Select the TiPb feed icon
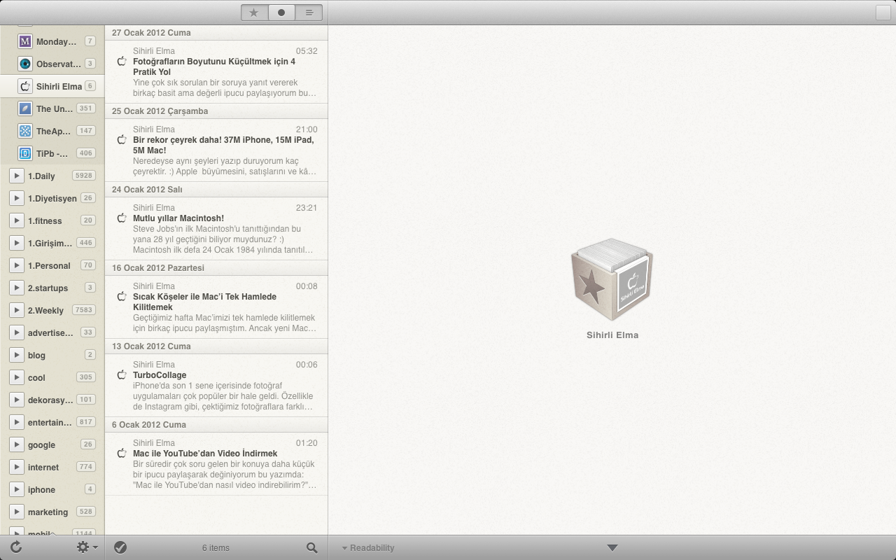This screenshot has height=560, width=896. [x=25, y=153]
